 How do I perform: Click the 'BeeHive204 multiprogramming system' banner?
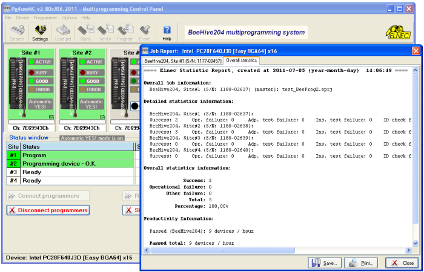(x=247, y=33)
